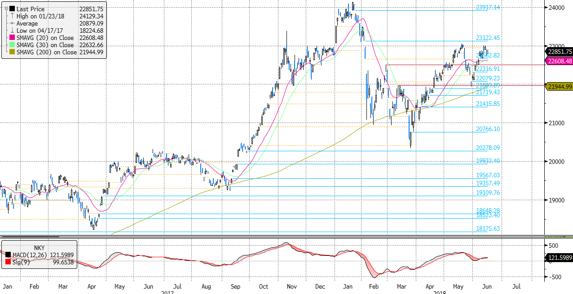
Task: Click the 22851.75 last price axis tag
Action: [559, 52]
